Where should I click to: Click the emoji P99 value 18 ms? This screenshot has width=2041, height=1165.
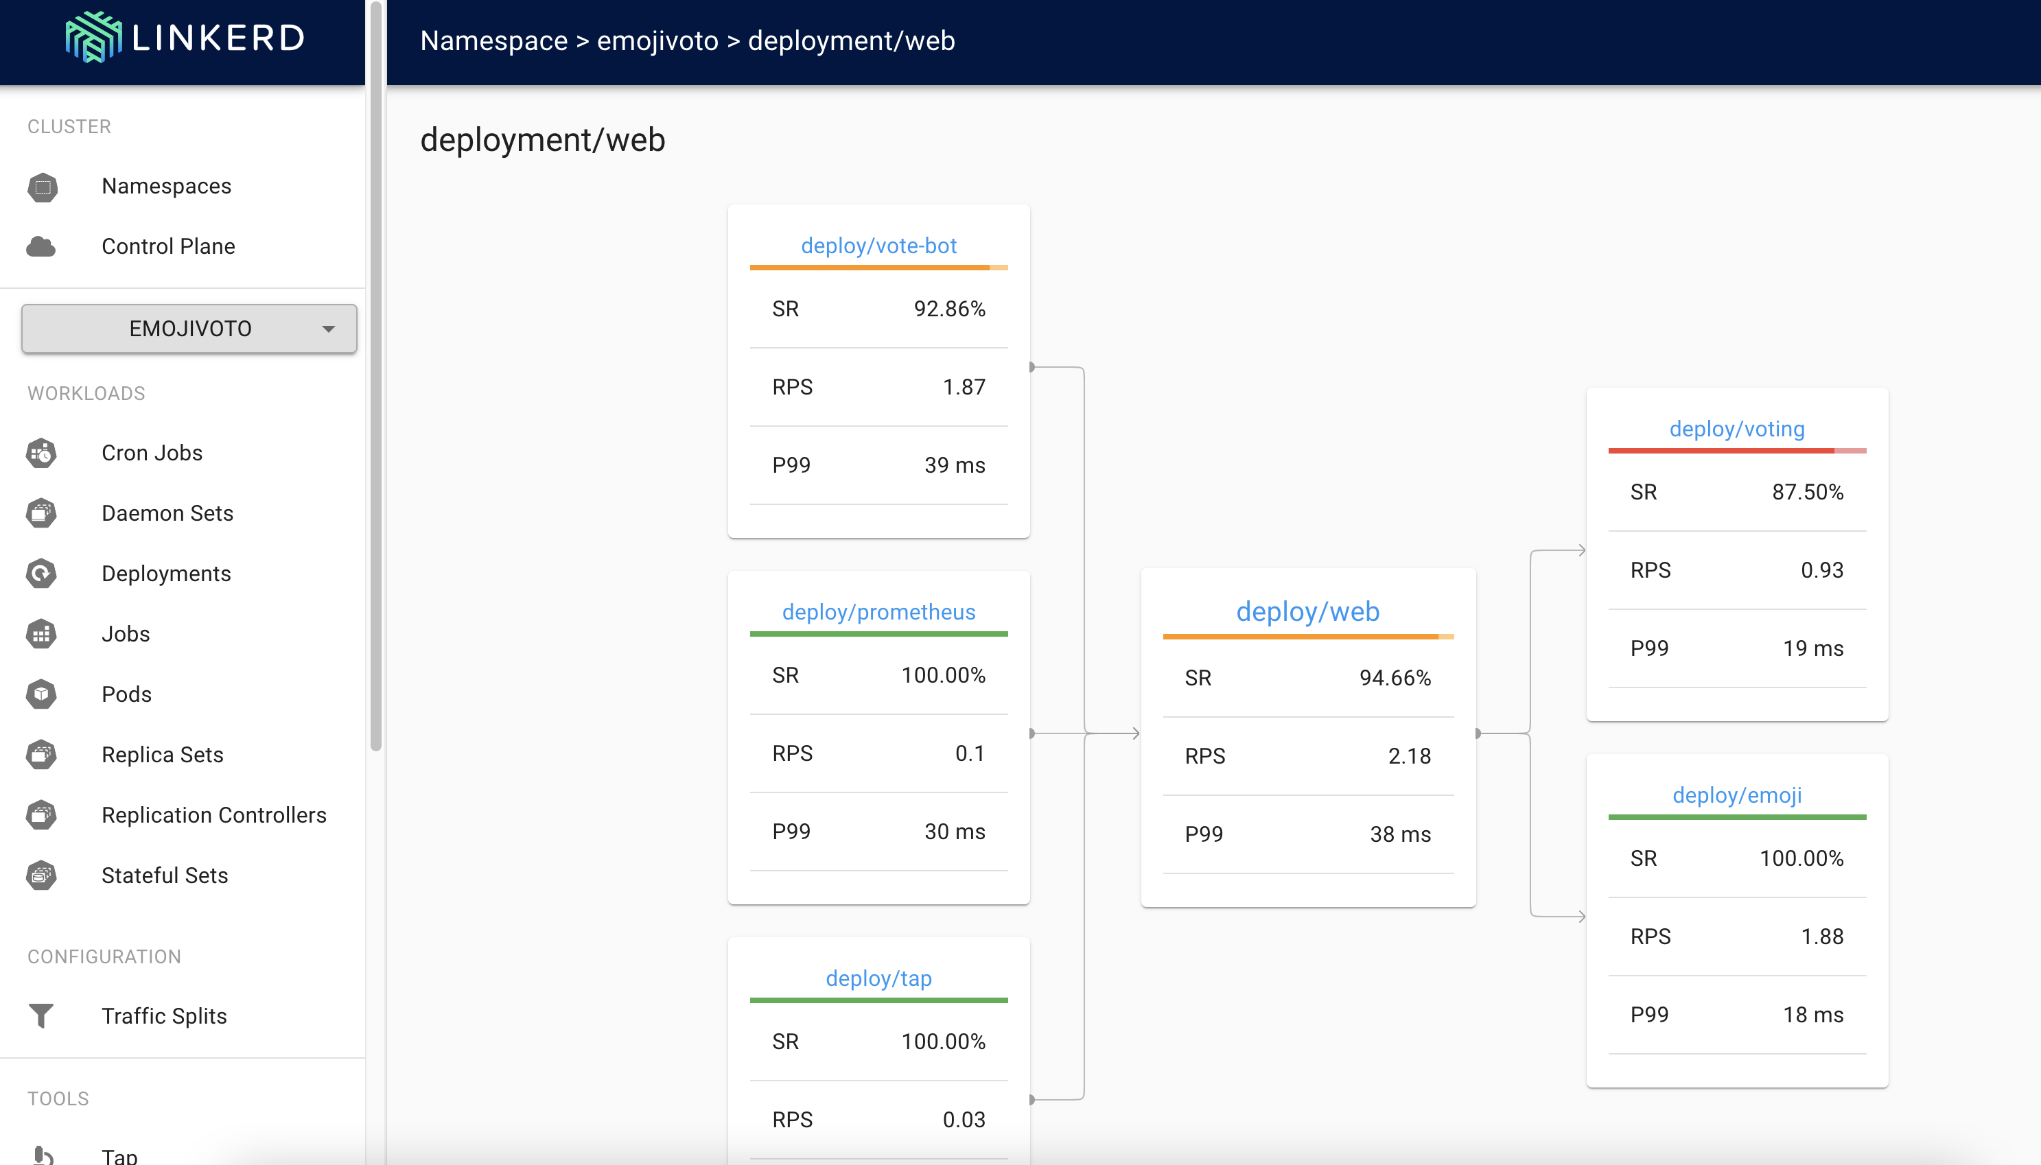(x=1814, y=1015)
